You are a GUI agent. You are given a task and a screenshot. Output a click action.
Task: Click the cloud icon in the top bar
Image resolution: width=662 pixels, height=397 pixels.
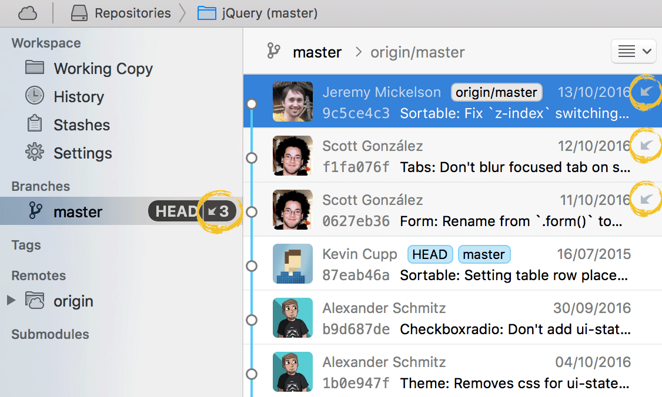[x=27, y=12]
